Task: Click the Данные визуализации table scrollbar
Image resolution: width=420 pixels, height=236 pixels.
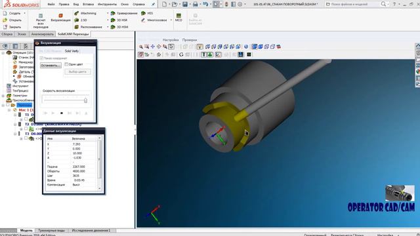Action: (x=100, y=163)
